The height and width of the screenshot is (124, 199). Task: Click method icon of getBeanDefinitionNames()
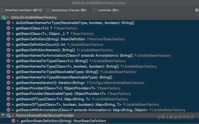click(x=8, y=50)
